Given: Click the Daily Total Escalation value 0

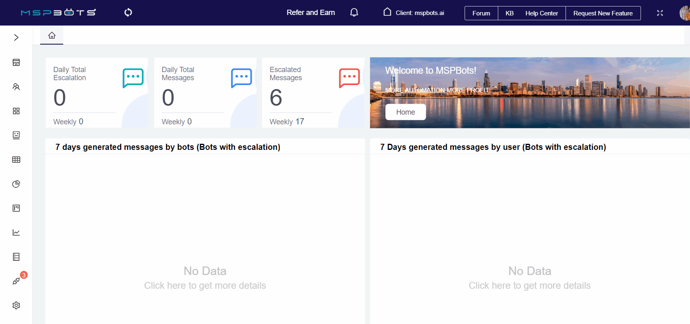Looking at the screenshot, I should 60,98.
